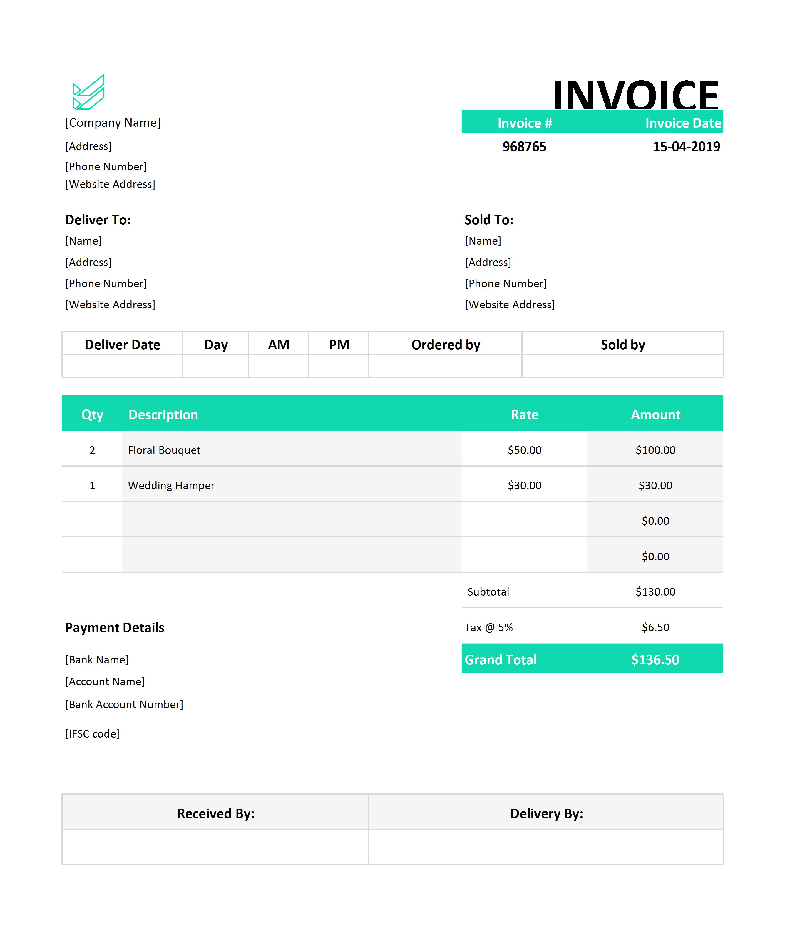Click the Payment Details heading
Viewport: 785px width, 931px height.
[x=115, y=628]
